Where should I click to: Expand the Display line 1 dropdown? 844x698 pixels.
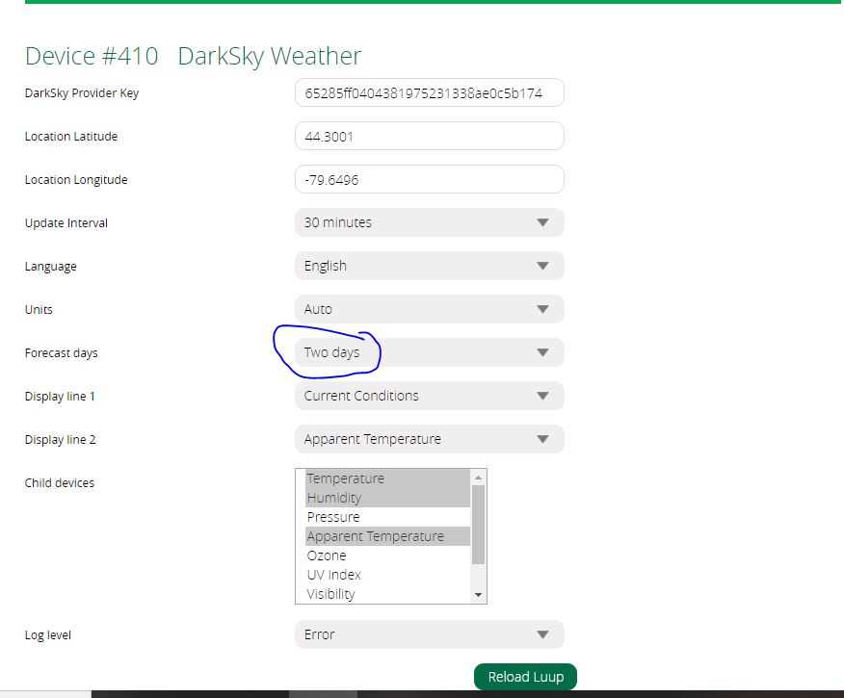click(x=429, y=396)
